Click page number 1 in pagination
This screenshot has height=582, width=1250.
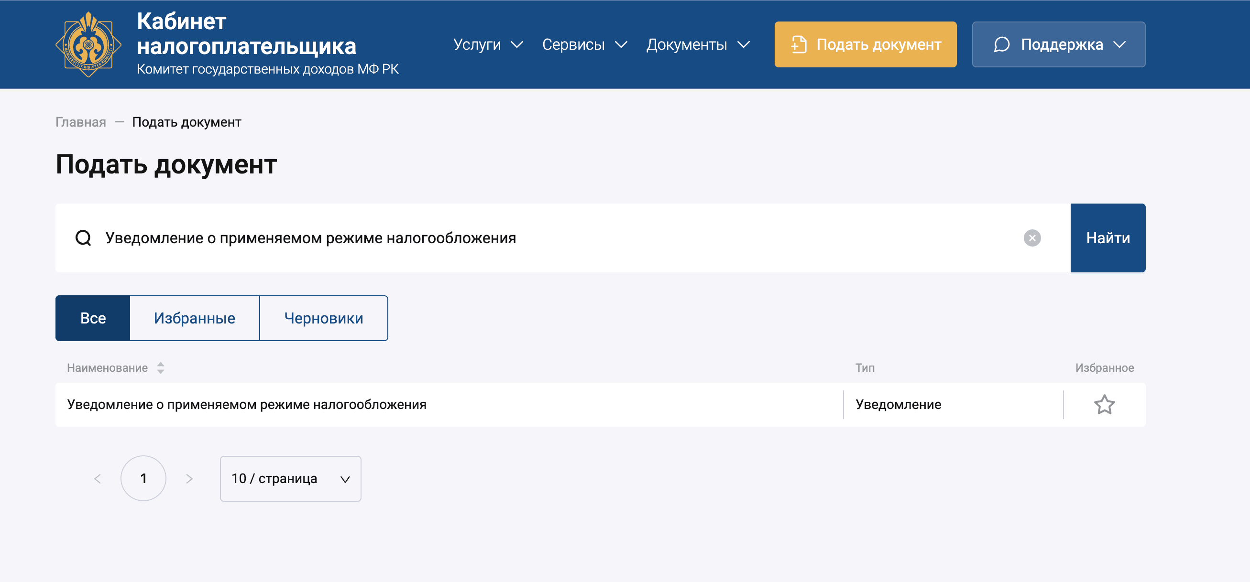(x=143, y=479)
